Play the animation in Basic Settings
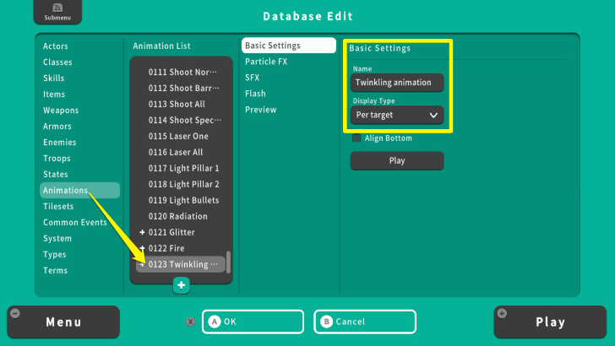 click(397, 160)
